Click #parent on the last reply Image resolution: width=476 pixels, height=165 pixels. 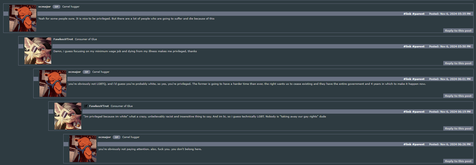pyautogui.click(x=419, y=144)
